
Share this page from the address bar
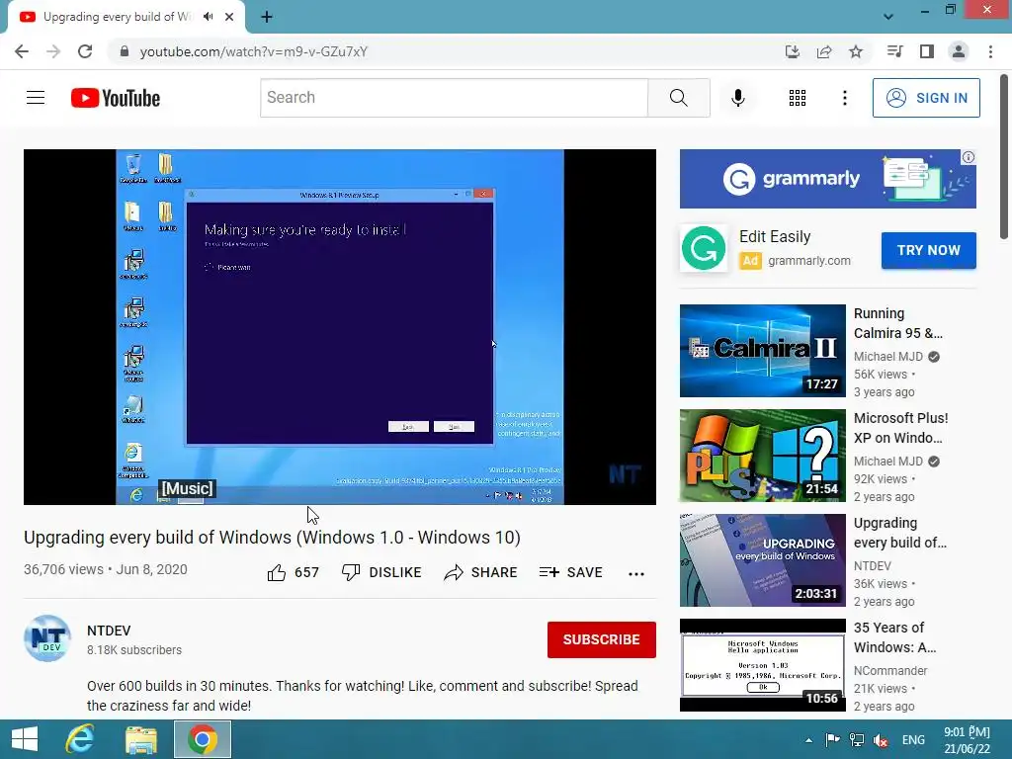point(824,51)
